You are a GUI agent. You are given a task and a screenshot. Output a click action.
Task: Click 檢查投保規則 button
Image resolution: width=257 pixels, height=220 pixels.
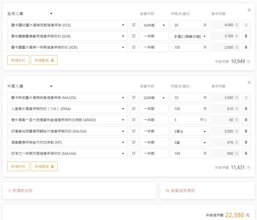tap(180, 191)
